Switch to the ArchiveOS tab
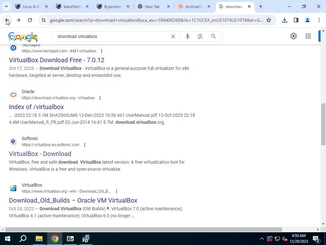This screenshot has height=245, width=326. click(194, 7)
